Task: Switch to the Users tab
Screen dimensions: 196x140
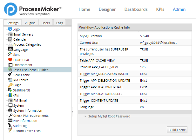Action: (x=46, y=23)
